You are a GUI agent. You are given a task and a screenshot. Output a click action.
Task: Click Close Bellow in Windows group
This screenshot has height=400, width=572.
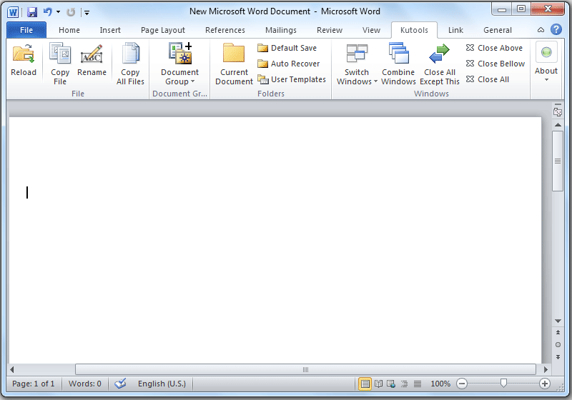click(495, 64)
